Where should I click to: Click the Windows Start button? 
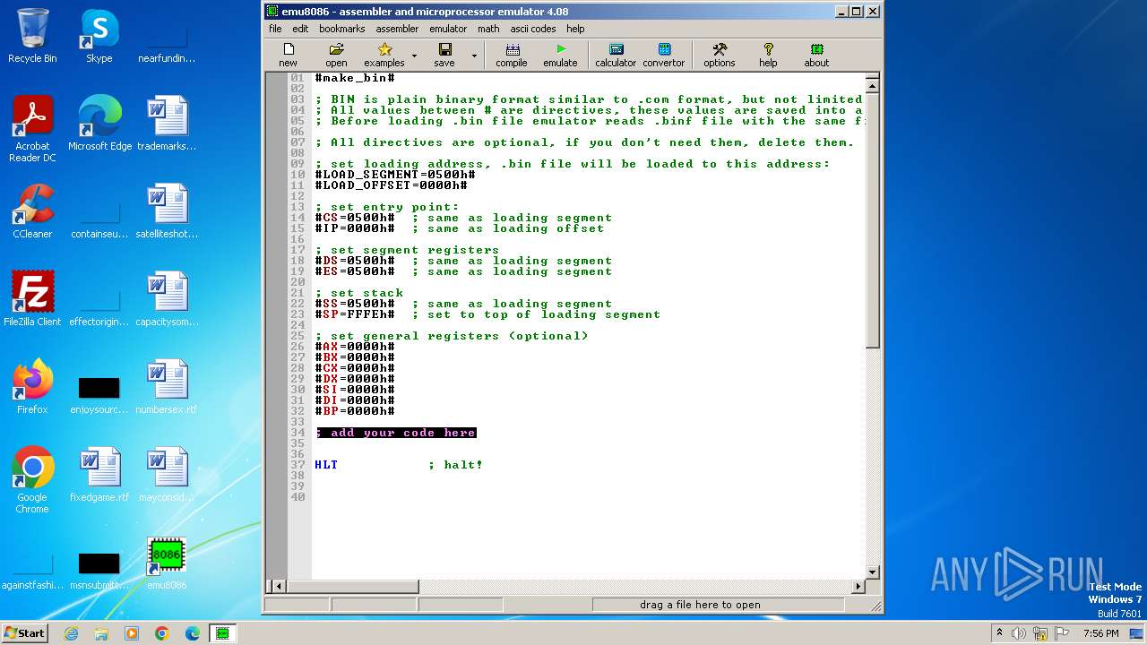coord(24,632)
